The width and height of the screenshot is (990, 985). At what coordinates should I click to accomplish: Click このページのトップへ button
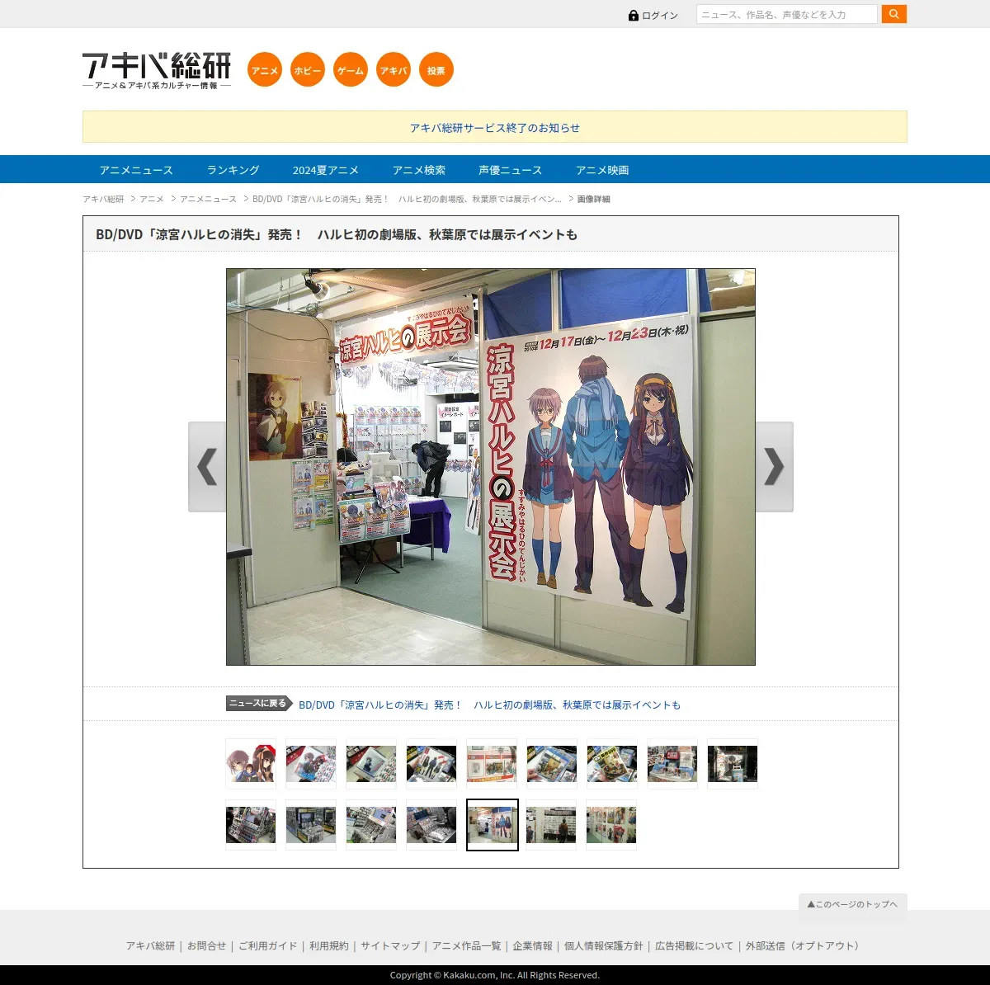(x=853, y=904)
